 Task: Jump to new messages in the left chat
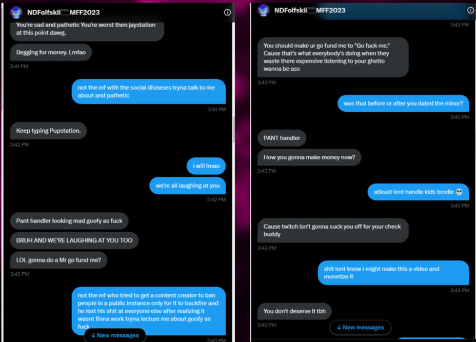pyautogui.click(x=115, y=335)
